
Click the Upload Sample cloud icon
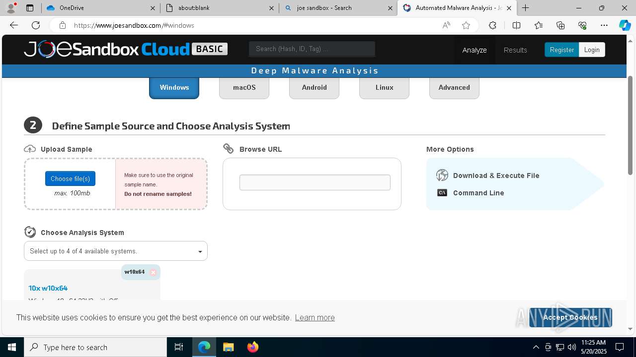coord(30,149)
